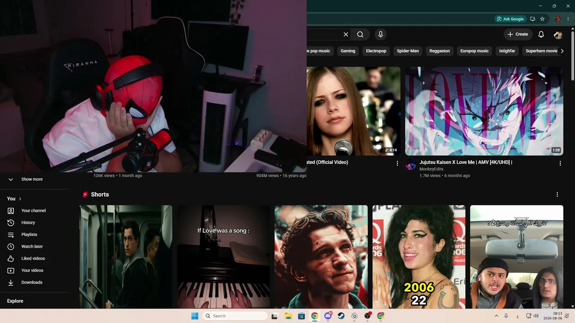Open the Chrome profile avatar

[x=557, y=19]
